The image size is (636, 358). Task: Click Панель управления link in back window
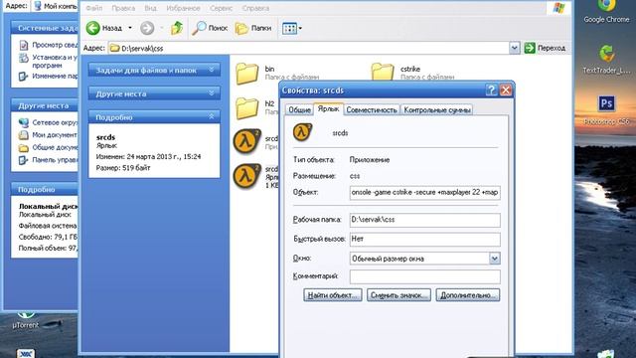pyautogui.click(x=48, y=160)
